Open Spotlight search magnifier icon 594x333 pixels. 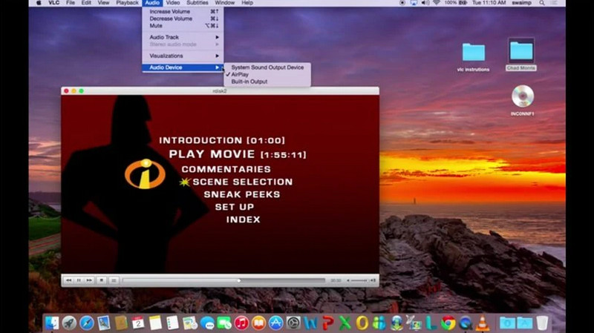coord(542,3)
